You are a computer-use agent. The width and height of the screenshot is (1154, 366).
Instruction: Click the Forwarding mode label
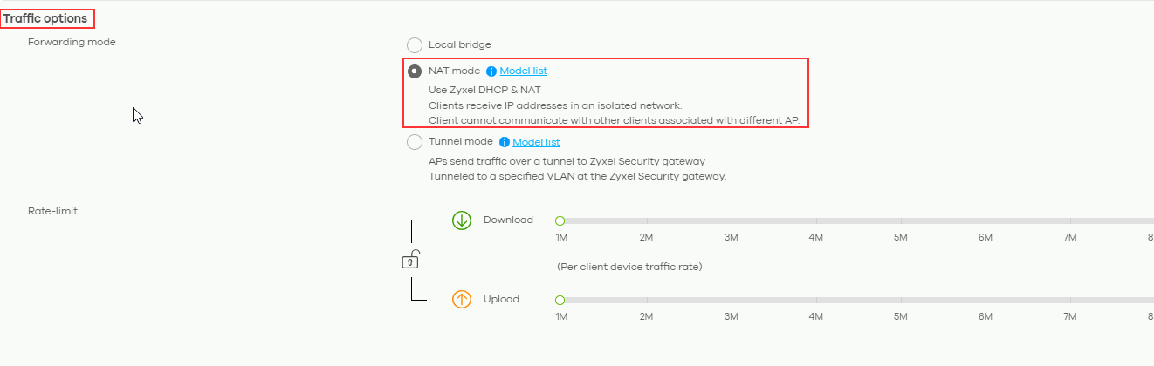click(72, 42)
